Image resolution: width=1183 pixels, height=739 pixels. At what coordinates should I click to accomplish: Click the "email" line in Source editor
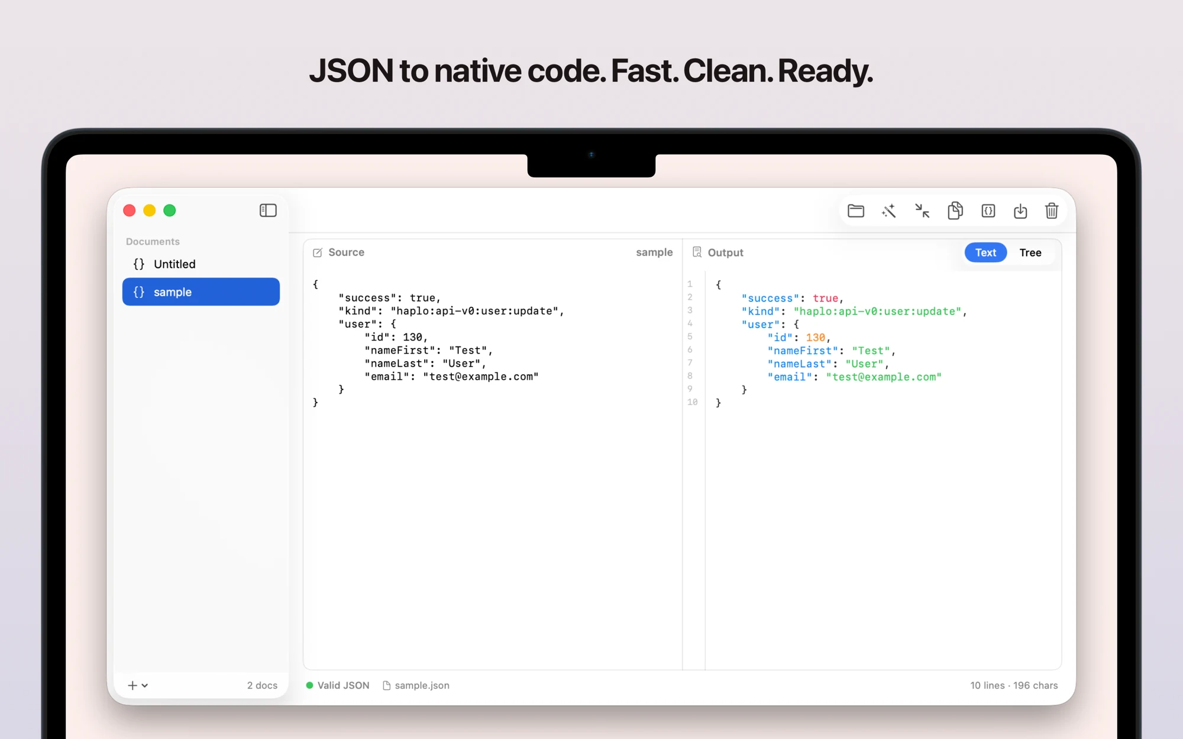(x=451, y=377)
